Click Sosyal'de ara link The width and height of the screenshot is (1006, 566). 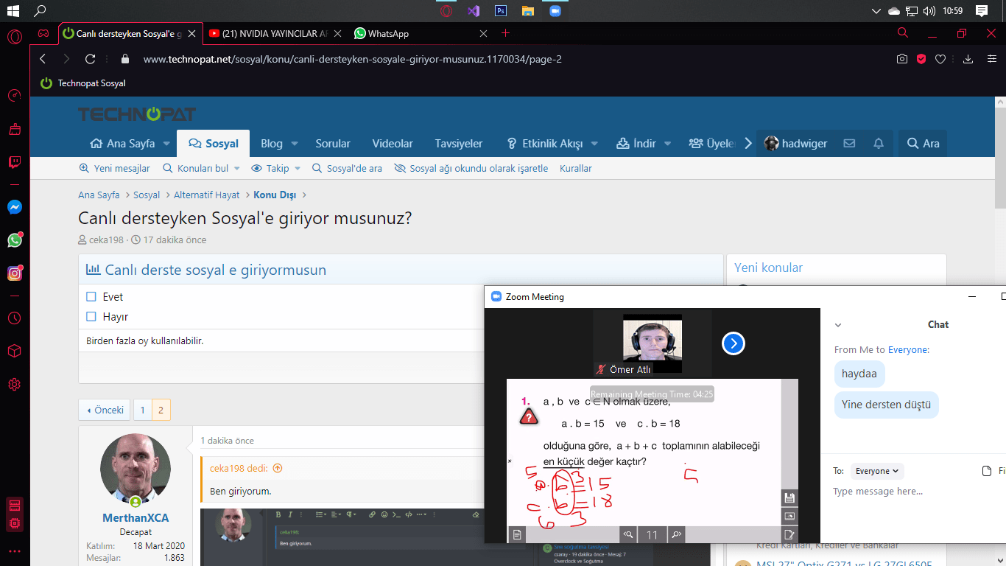(347, 169)
